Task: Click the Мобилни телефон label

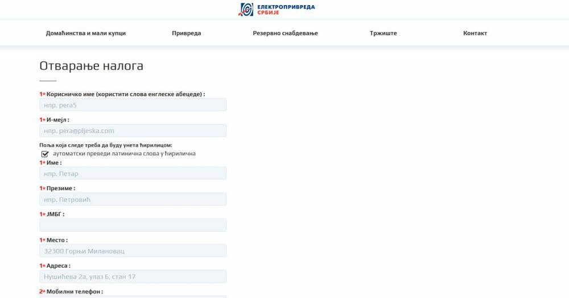Action: (x=74, y=292)
